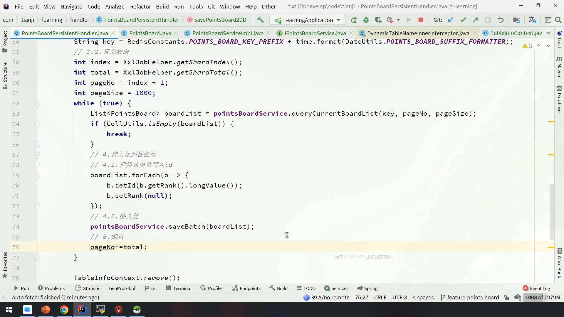Collapse the while loop fold marker

(38, 103)
